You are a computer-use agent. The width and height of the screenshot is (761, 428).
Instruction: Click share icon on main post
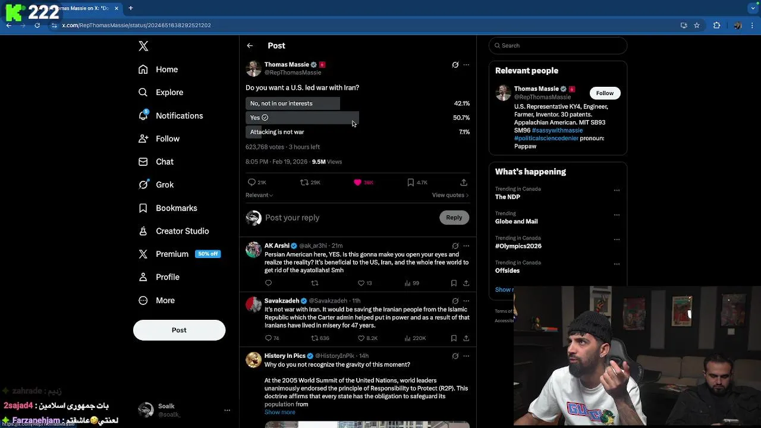coord(464,182)
